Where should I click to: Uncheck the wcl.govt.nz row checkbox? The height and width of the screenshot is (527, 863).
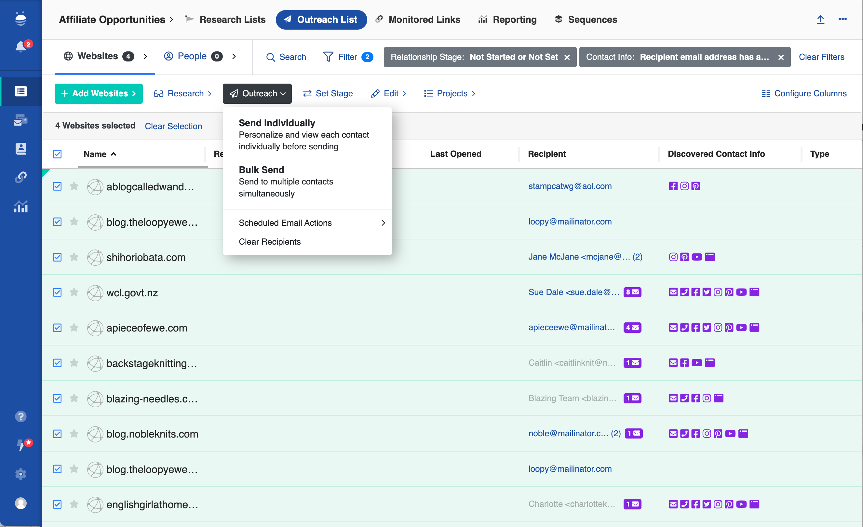pos(58,292)
